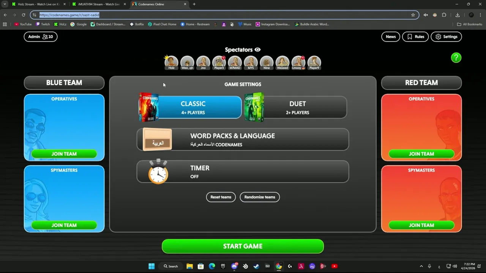Viewport: 486px width, 273px height.
Task: Click the Lmooy spectator avatar
Action: pos(298,63)
